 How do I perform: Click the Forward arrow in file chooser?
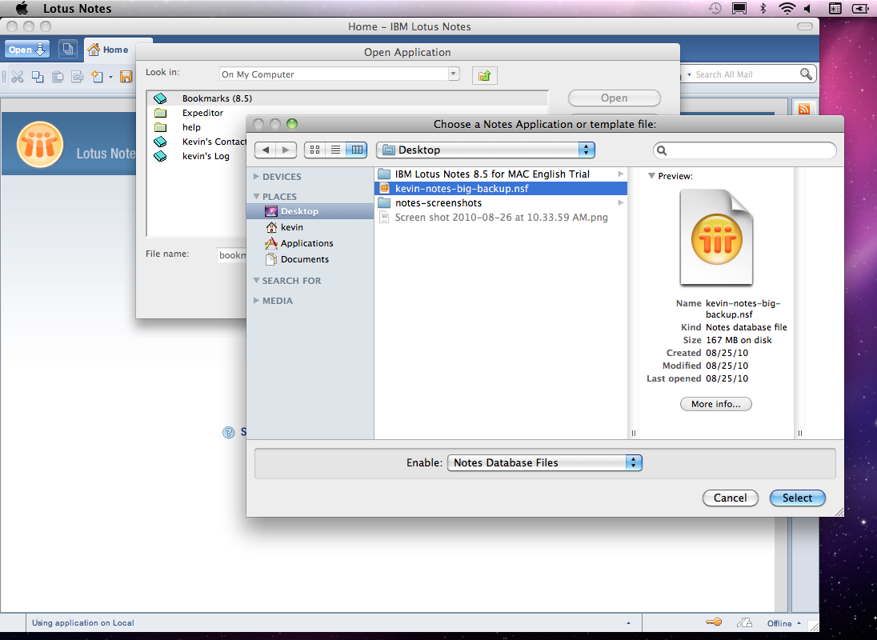(286, 150)
